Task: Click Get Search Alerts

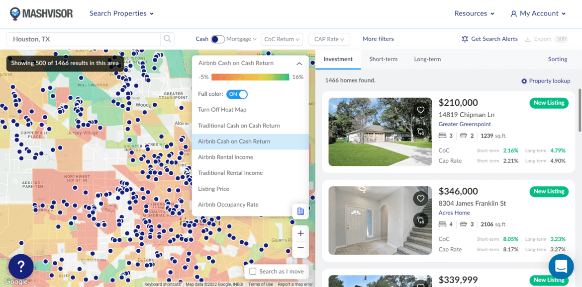Action: tap(489, 39)
